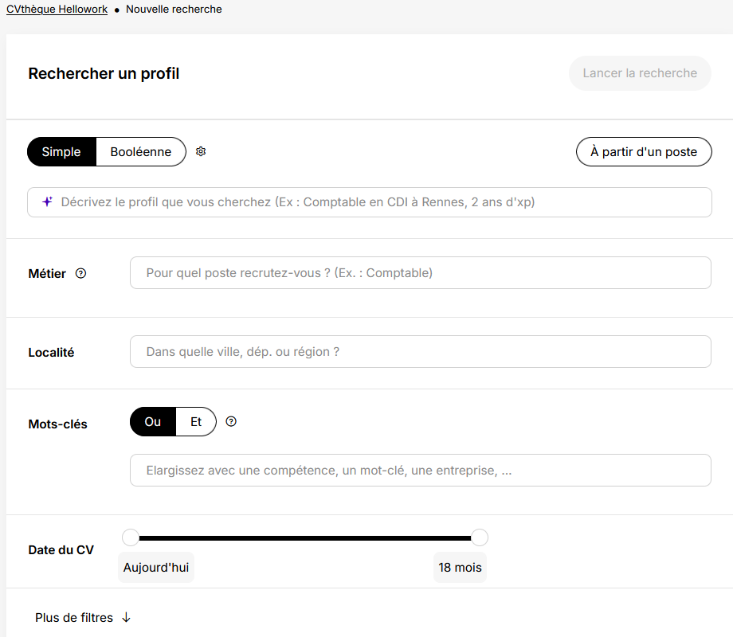This screenshot has width=733, height=637.
Task: Expand Plus de filtres section
Action: coord(83,617)
